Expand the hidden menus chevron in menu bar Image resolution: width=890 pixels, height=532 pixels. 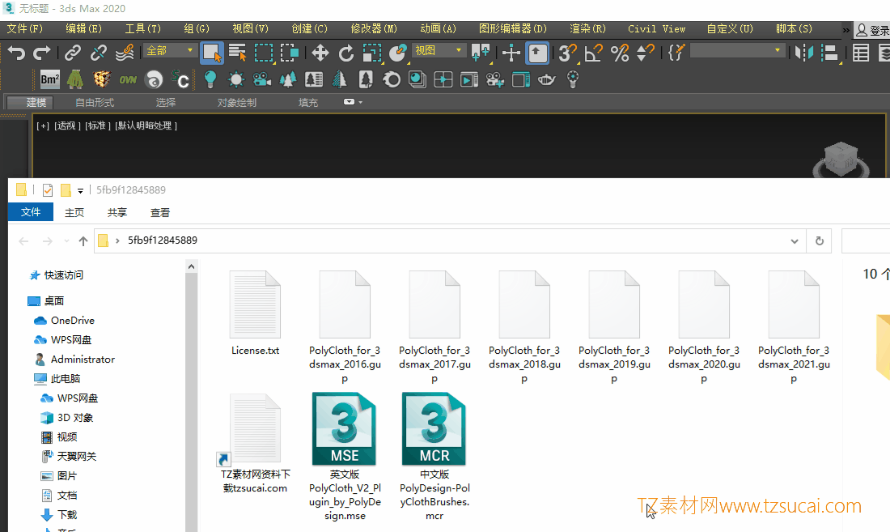point(845,30)
